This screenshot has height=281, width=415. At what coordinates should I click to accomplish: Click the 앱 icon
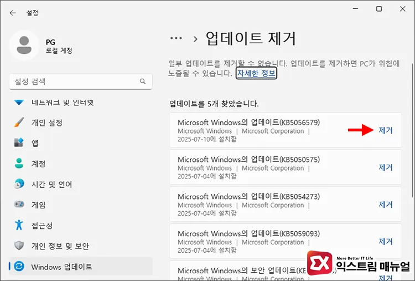[x=19, y=142]
